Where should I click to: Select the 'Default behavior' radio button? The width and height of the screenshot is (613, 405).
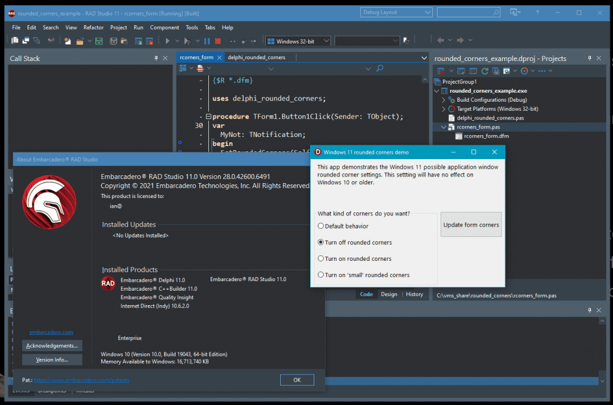[321, 226]
